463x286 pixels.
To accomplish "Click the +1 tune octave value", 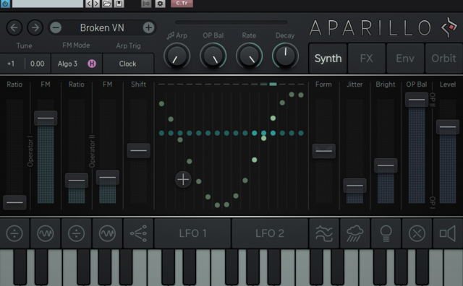I will click(x=11, y=64).
